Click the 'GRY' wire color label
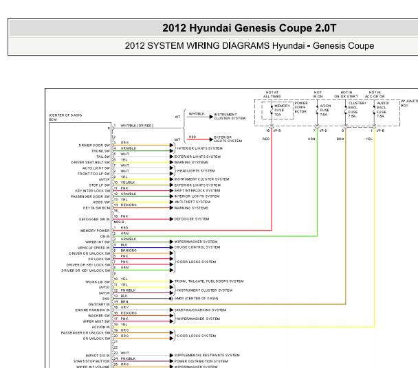 (x=124, y=308)
